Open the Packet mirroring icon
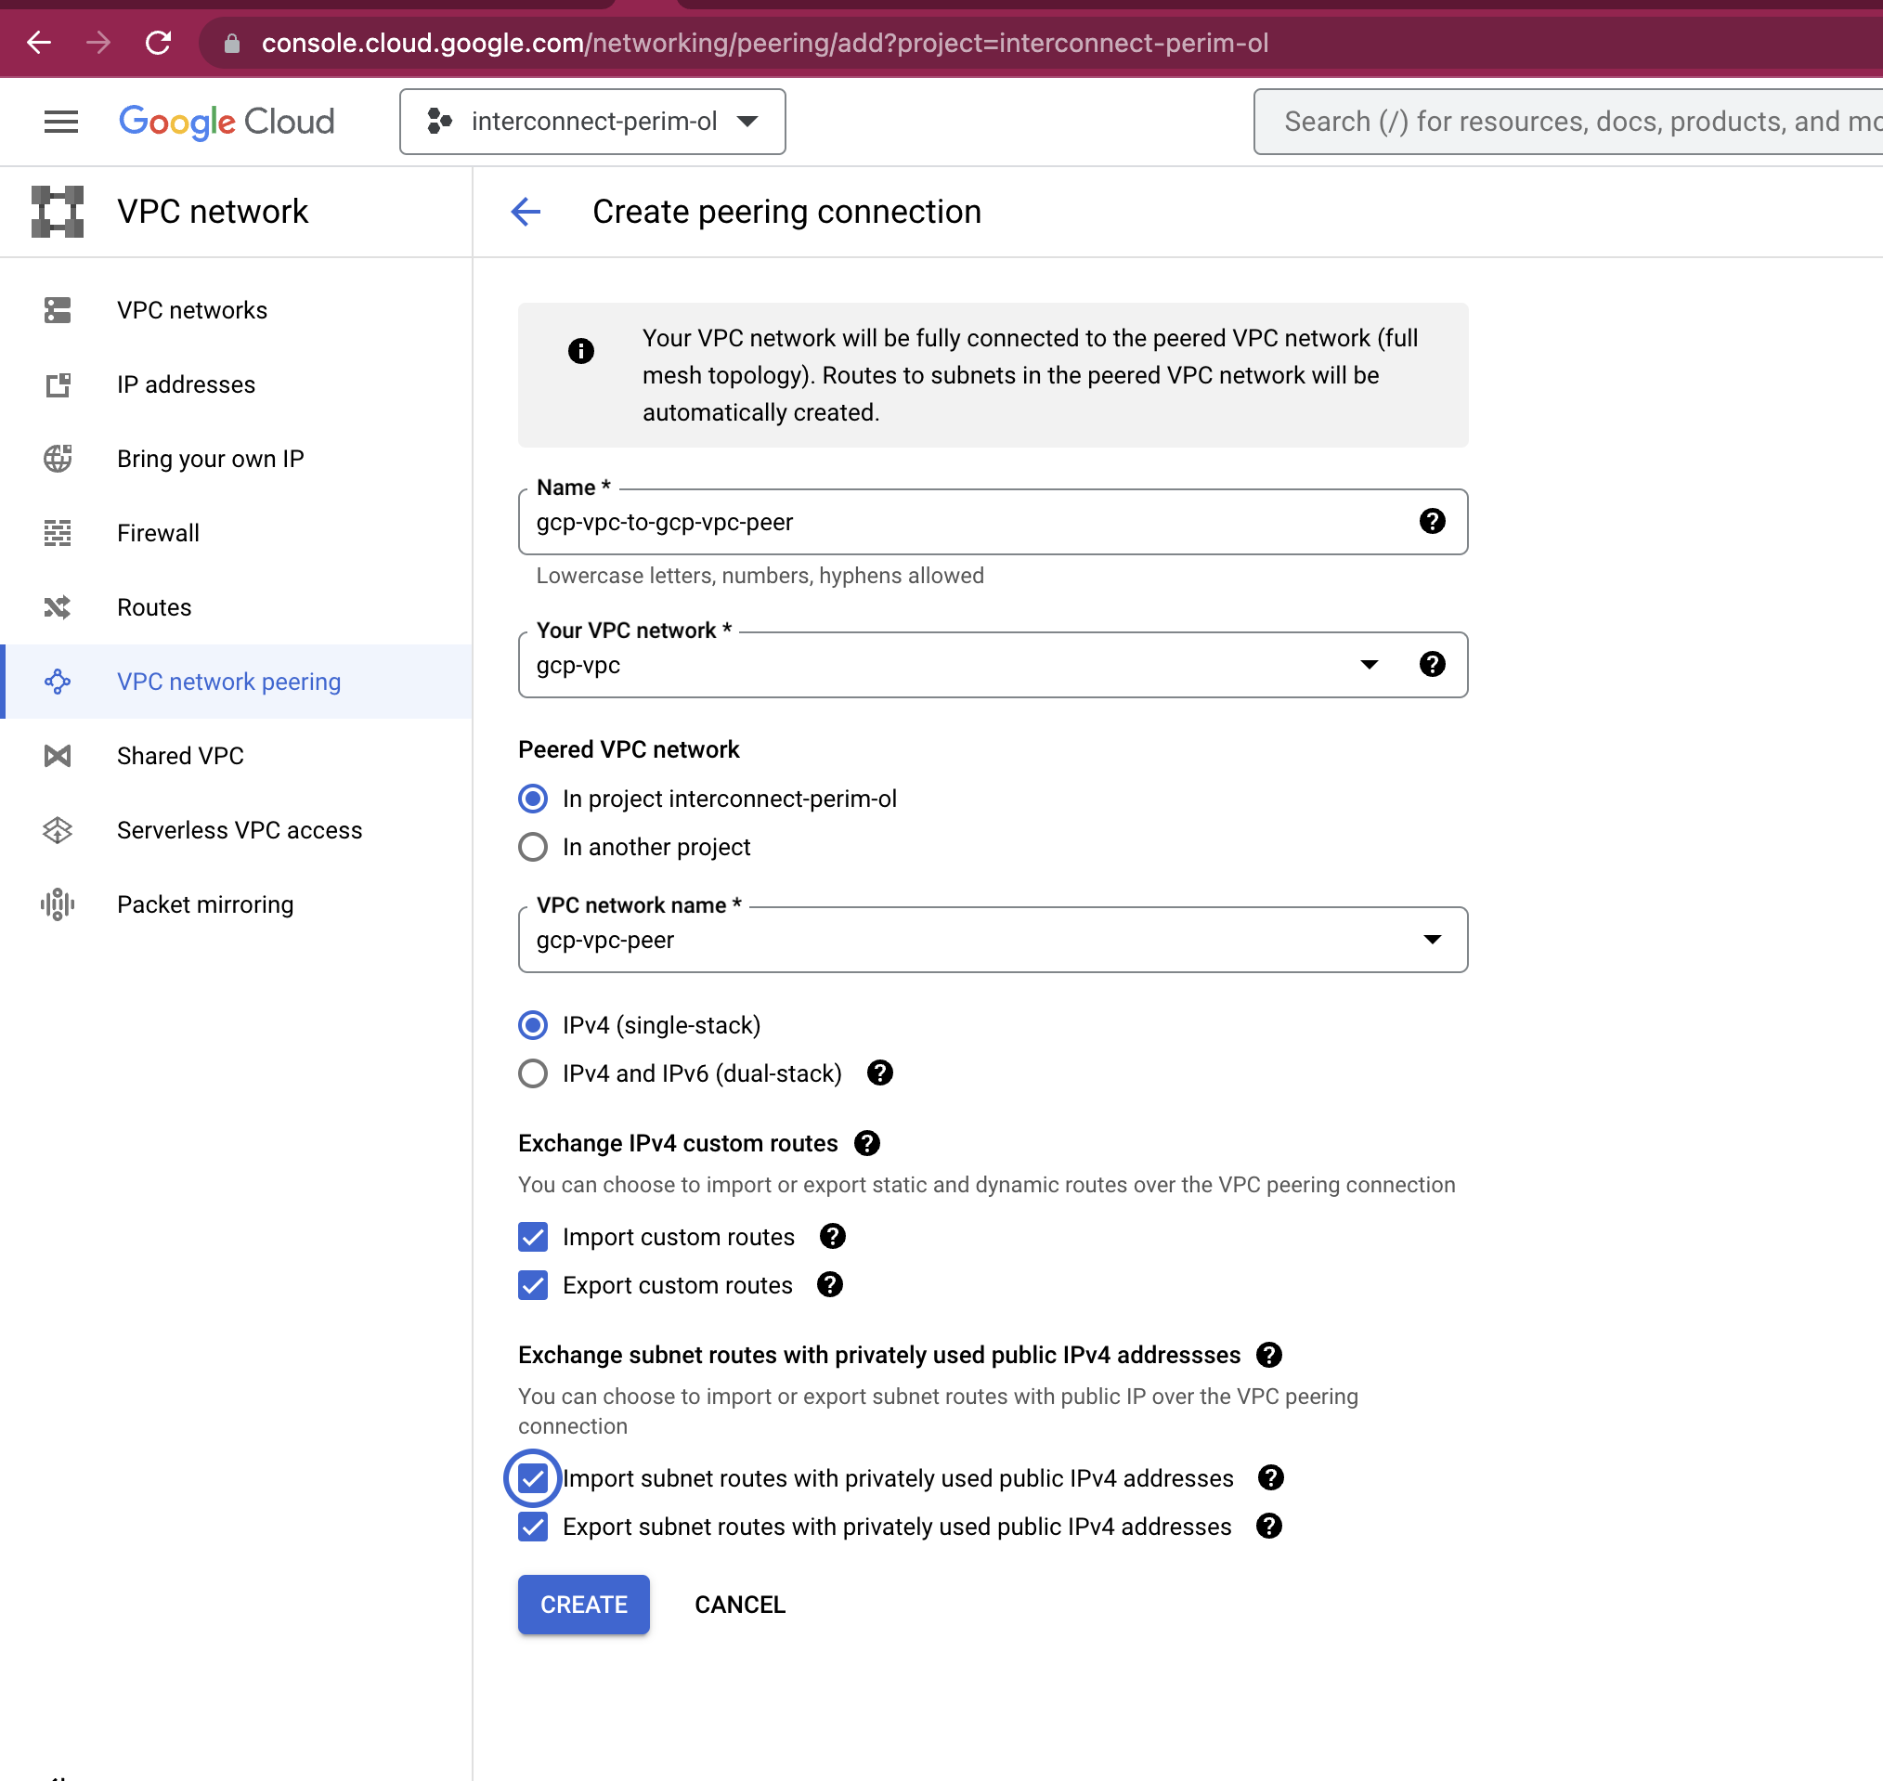 tap(58, 903)
